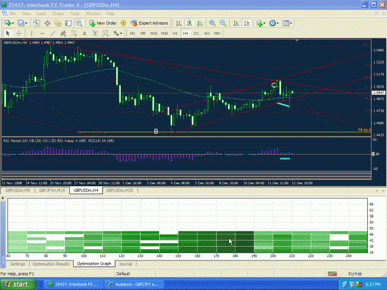The width and height of the screenshot is (387, 290).
Task: Choose the text label 'T' tool
Action: 95,33
